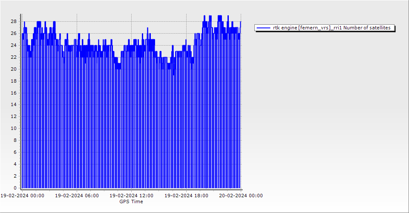Click the 19-02-2024 06:00 x-axis label
The image size is (409, 213).
click(x=77, y=196)
